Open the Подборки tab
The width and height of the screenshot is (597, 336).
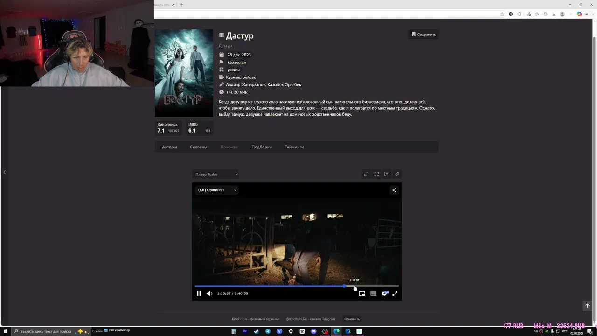[262, 147]
